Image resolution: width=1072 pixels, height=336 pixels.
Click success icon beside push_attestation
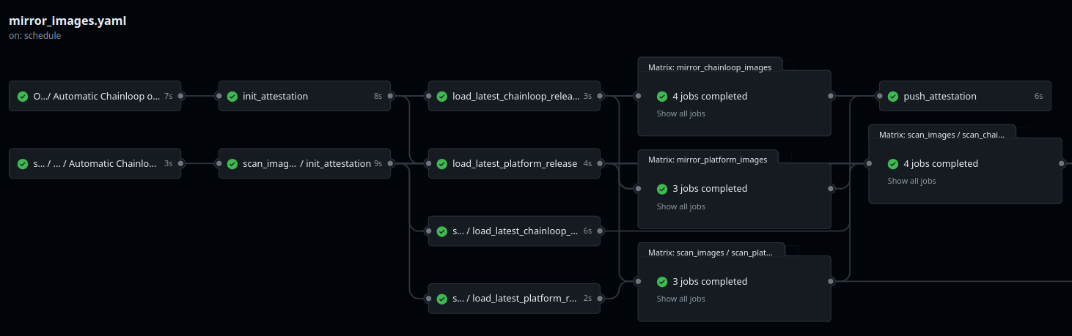click(893, 96)
